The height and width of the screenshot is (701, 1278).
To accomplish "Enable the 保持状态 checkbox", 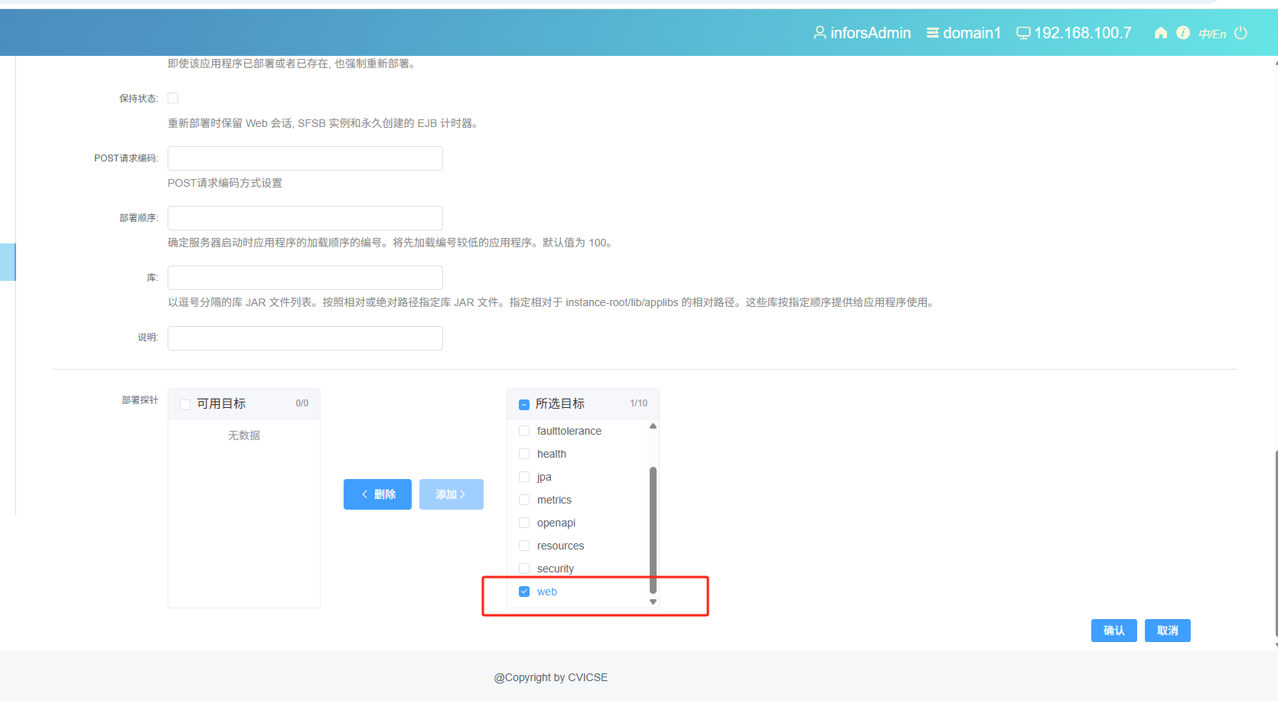I will point(173,98).
